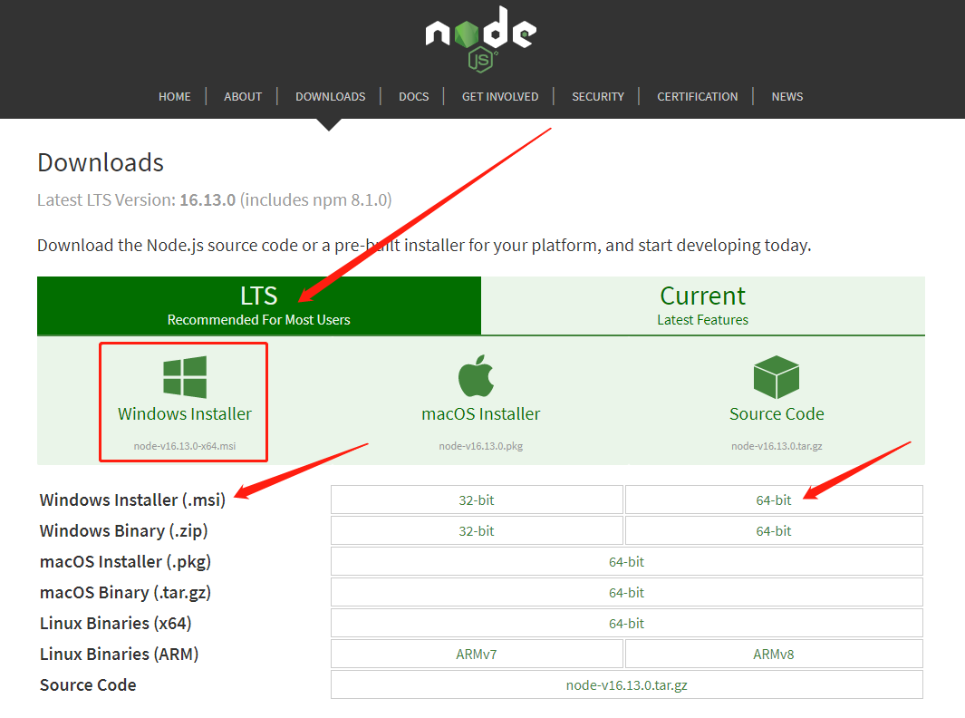Download Windows Installer (.msi) 64-bit
The height and width of the screenshot is (718, 965).
774,500
